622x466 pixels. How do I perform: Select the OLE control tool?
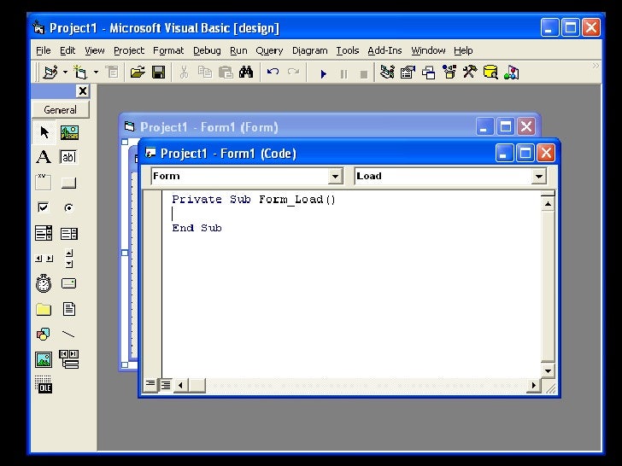pyautogui.click(x=44, y=385)
